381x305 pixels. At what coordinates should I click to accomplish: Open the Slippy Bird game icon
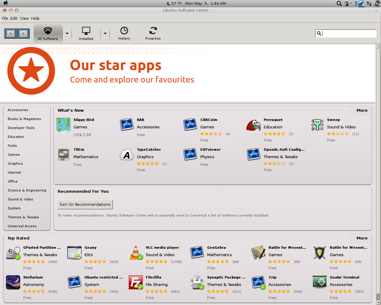[x=63, y=125]
